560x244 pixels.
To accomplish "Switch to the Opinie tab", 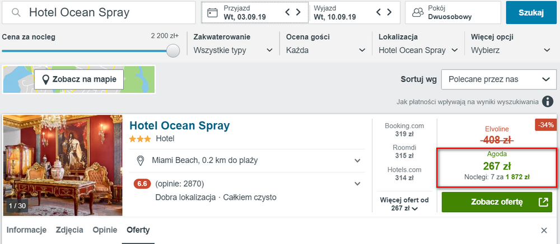I will (105, 230).
